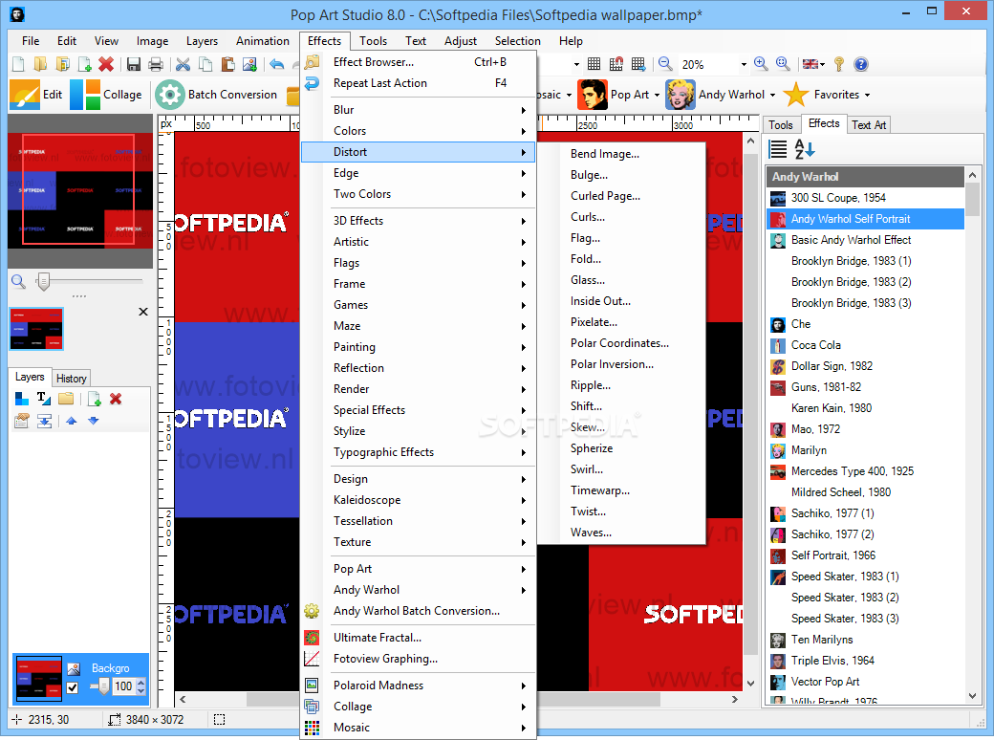Open the Animation menu
Screen dimensions: 994x740
(x=263, y=40)
